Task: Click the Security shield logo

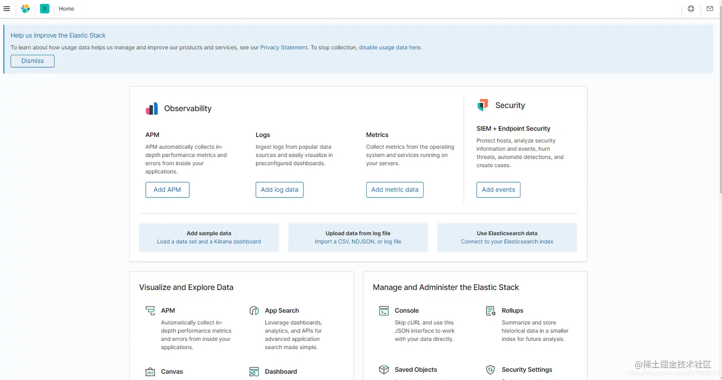Action: click(483, 105)
